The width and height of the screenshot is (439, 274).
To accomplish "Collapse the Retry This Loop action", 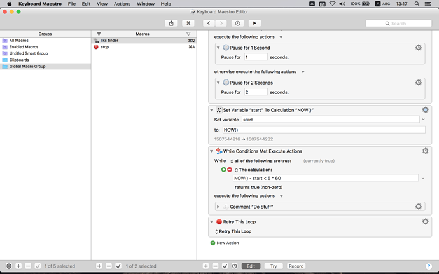I will click(x=211, y=222).
